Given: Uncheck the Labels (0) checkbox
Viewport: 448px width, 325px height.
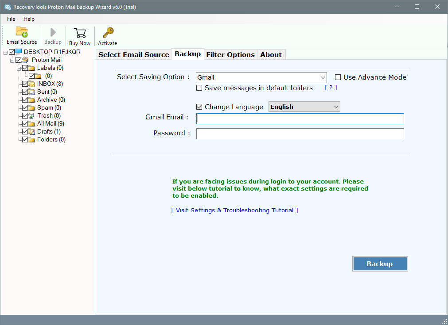Looking at the screenshot, I should coord(25,68).
